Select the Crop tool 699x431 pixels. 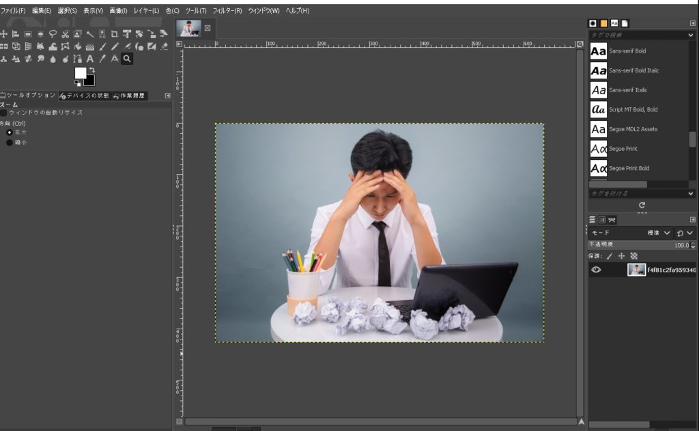[x=114, y=33]
